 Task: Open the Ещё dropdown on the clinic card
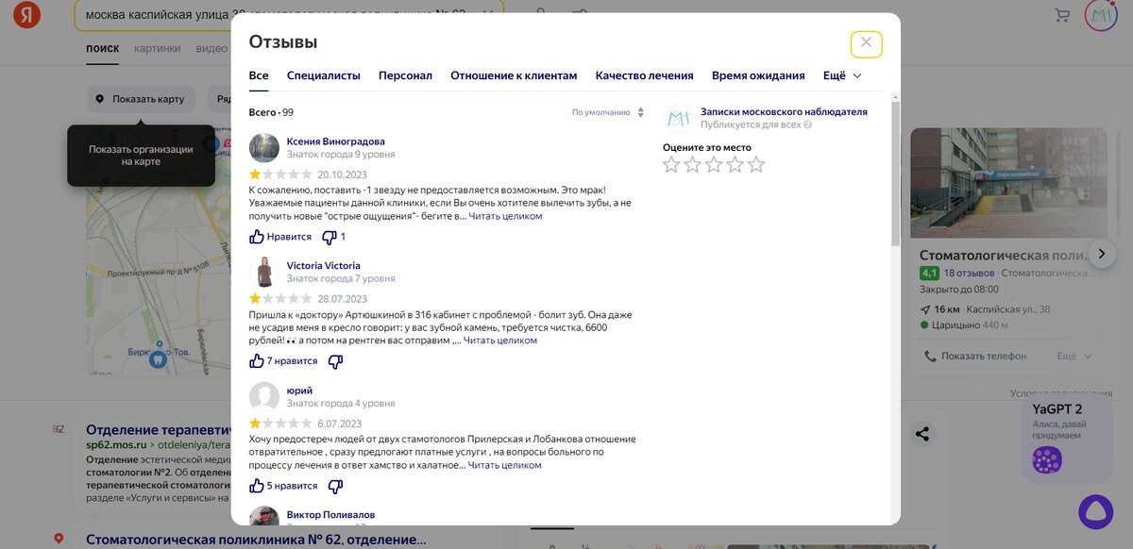click(x=1072, y=355)
